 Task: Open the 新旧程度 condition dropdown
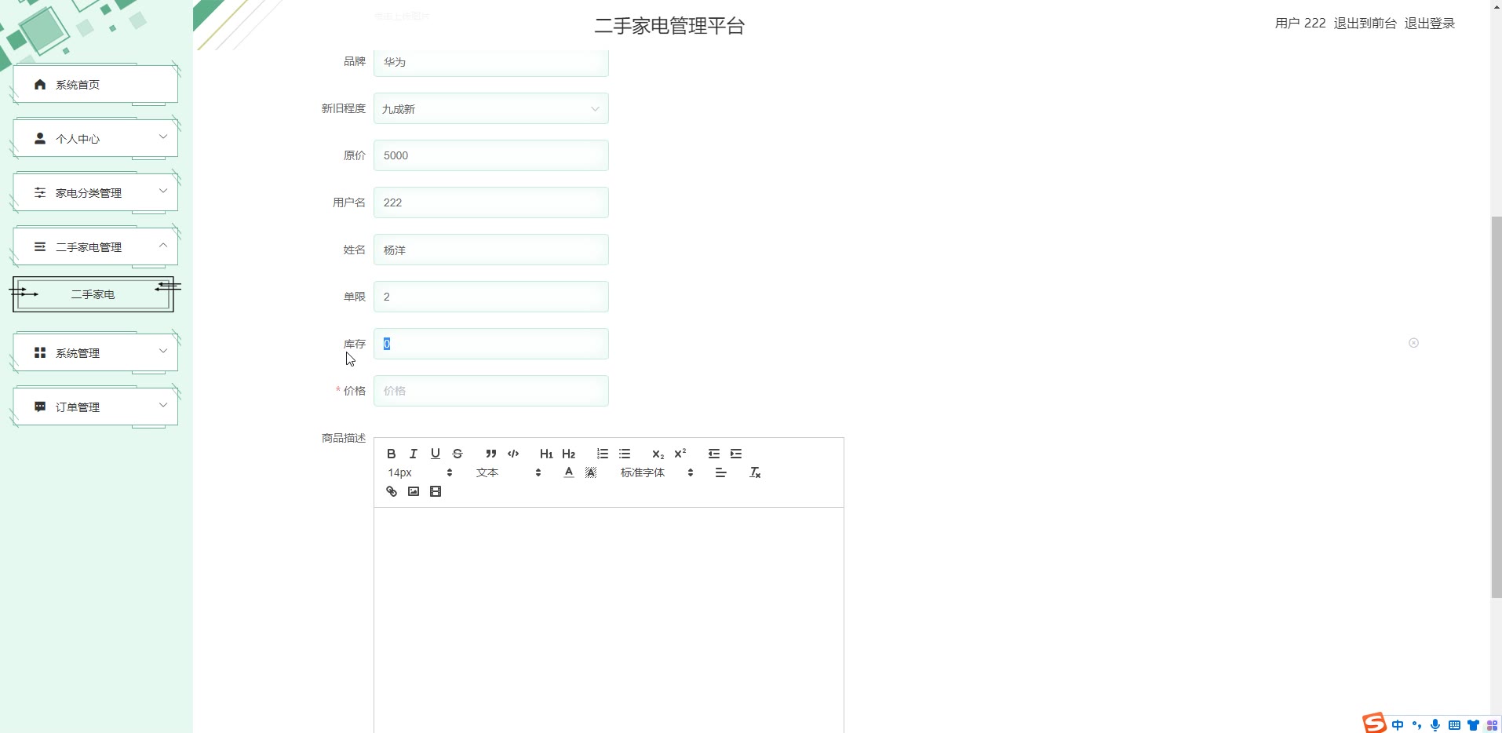tap(491, 108)
